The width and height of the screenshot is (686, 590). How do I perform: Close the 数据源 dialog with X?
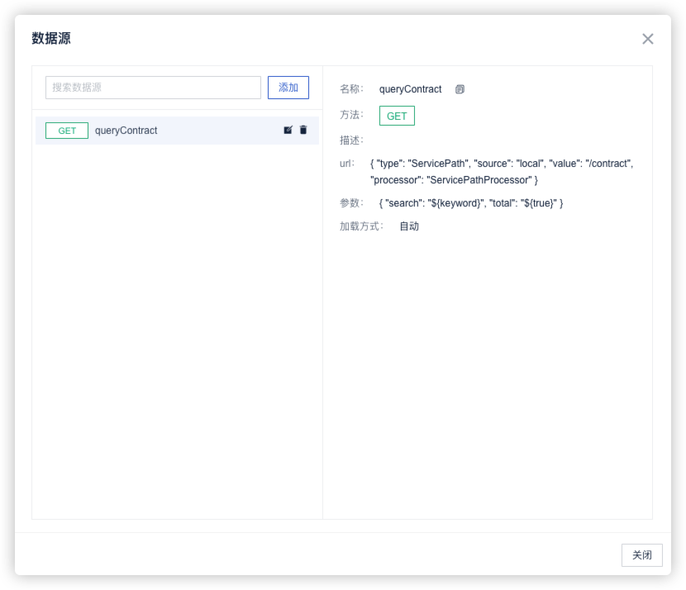647,39
